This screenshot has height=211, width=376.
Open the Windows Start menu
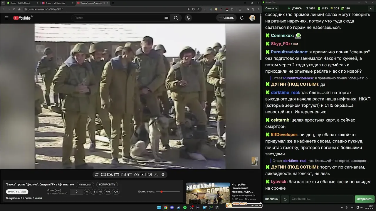[x=159, y=207]
